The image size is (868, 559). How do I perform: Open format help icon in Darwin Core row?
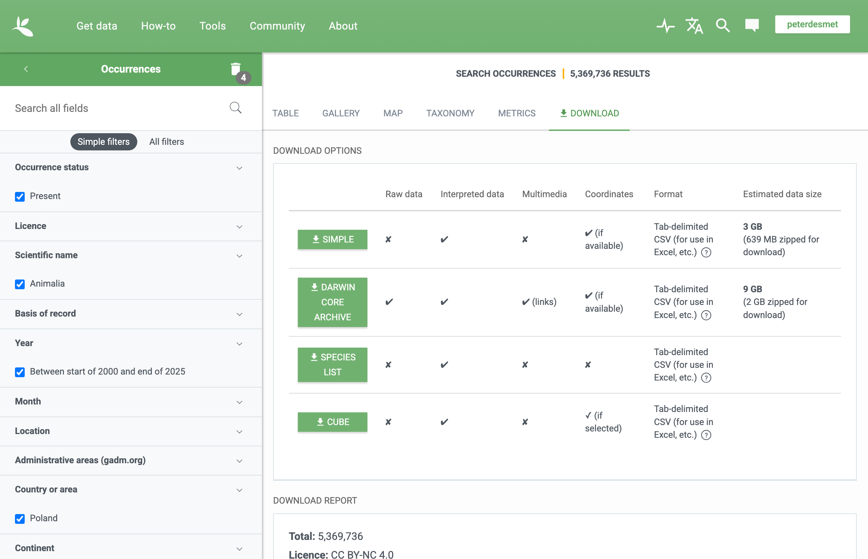tap(706, 315)
